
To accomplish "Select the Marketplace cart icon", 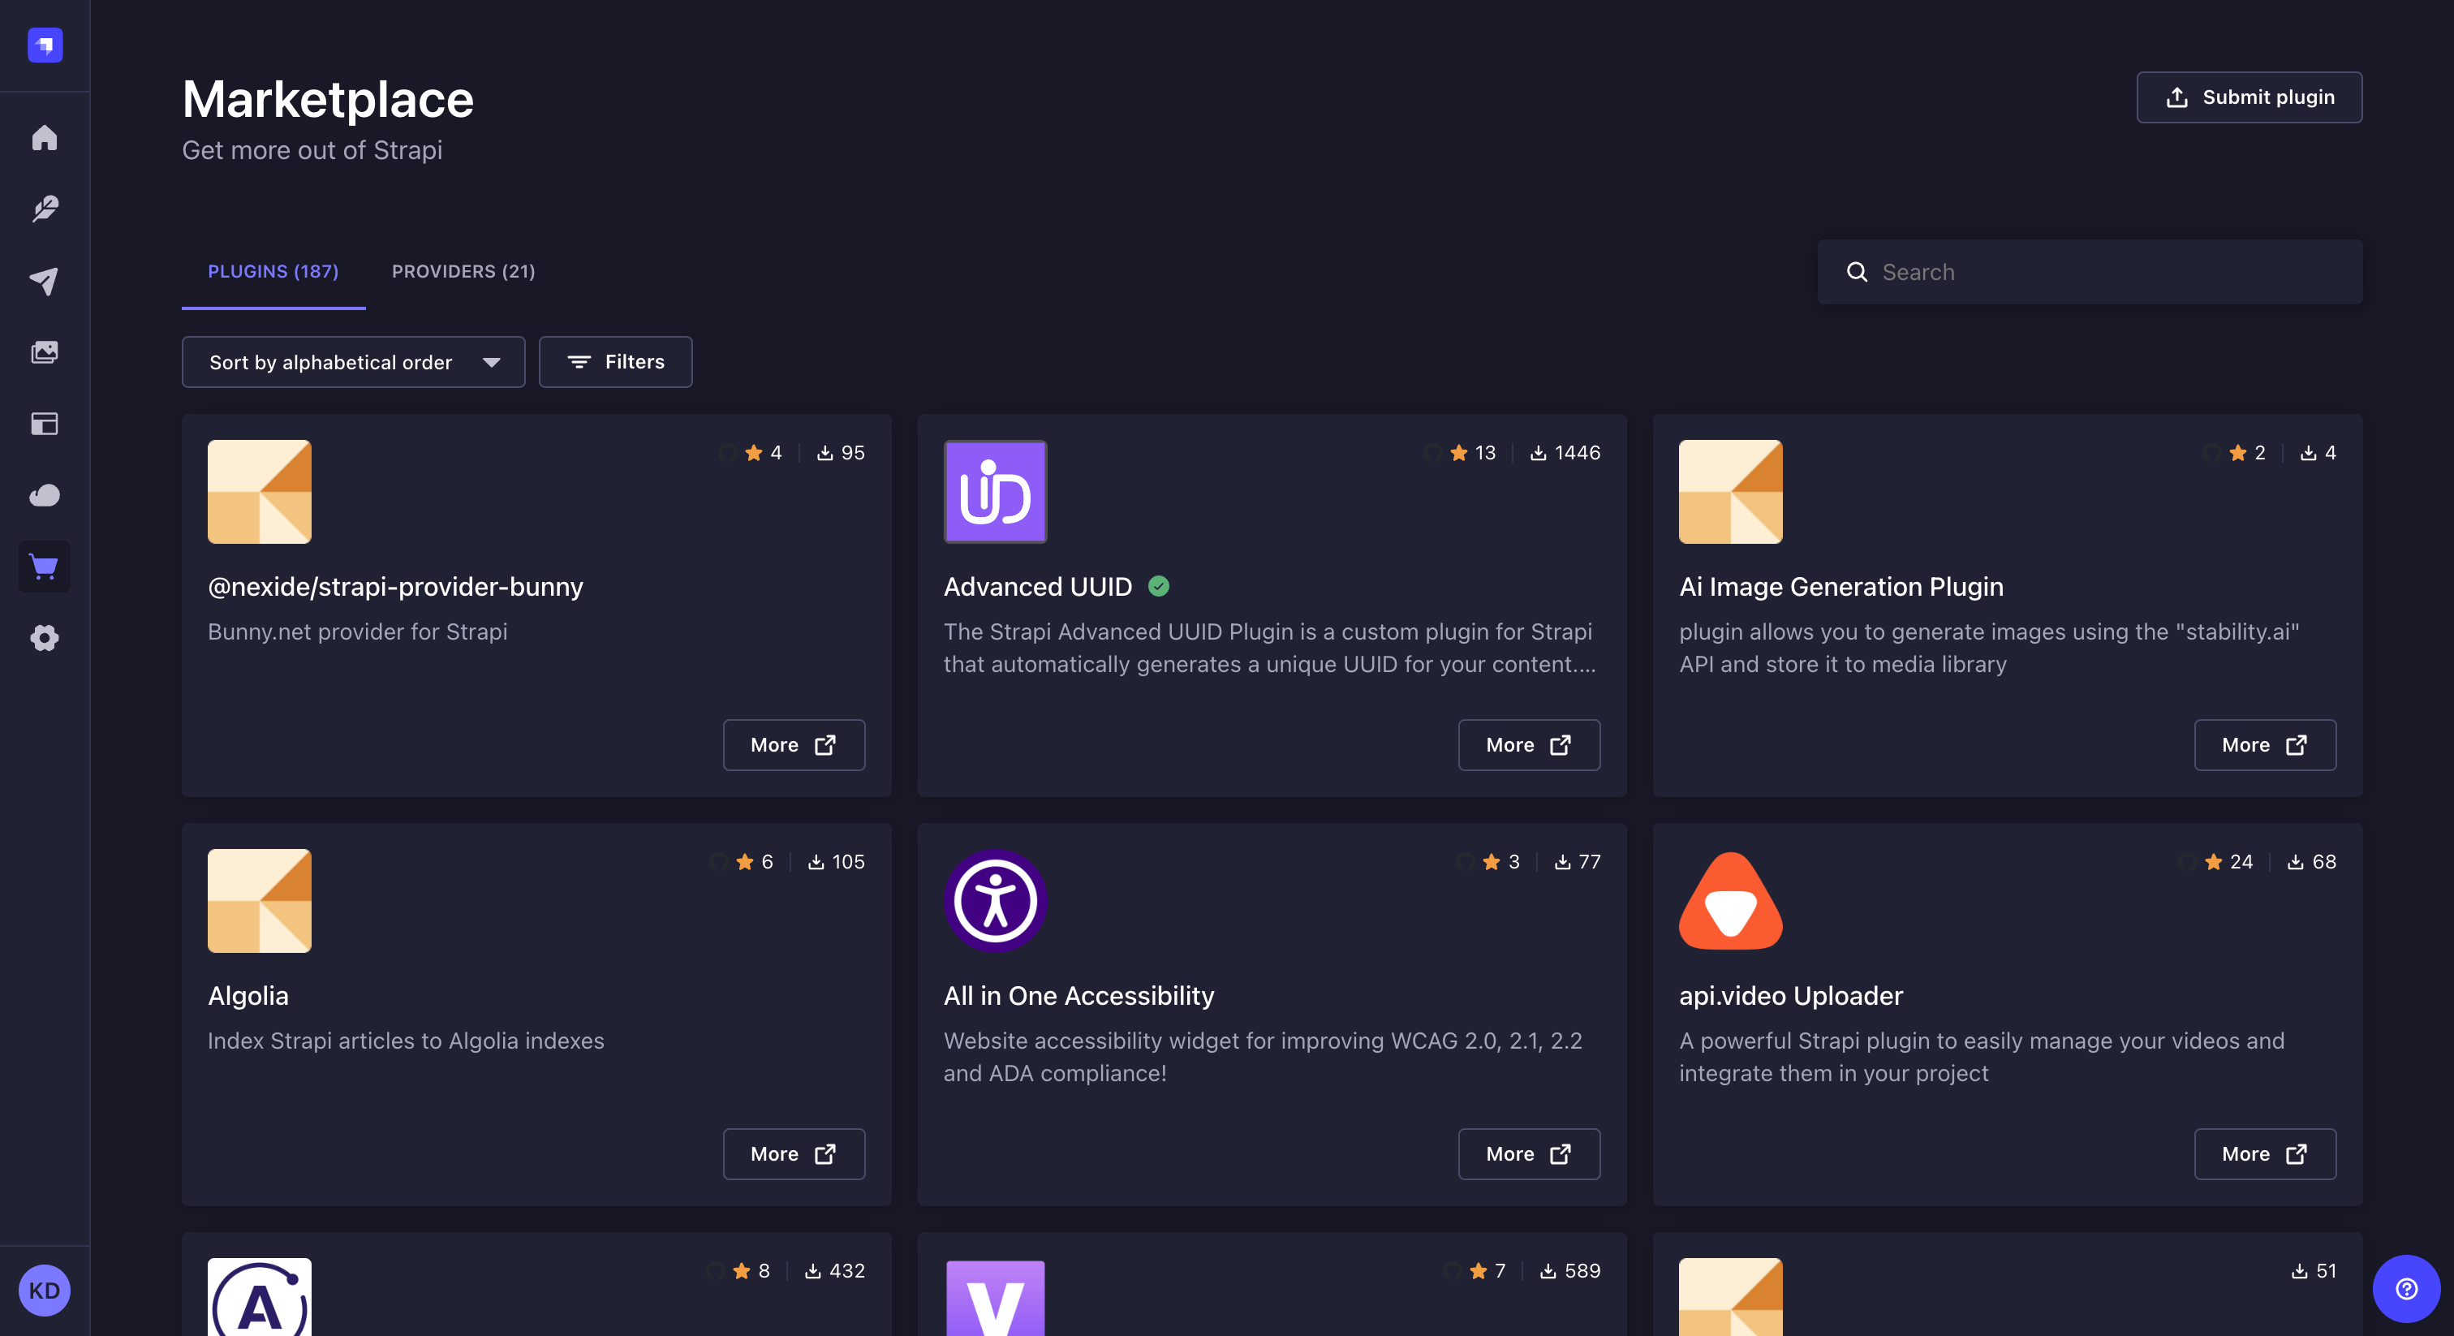I will [x=44, y=566].
